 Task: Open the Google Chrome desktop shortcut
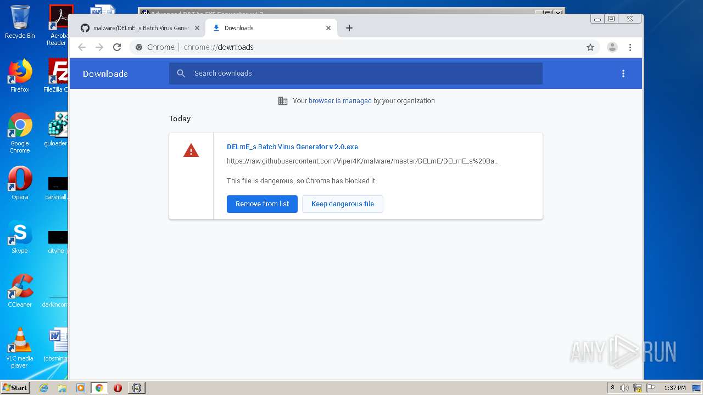pos(20,133)
